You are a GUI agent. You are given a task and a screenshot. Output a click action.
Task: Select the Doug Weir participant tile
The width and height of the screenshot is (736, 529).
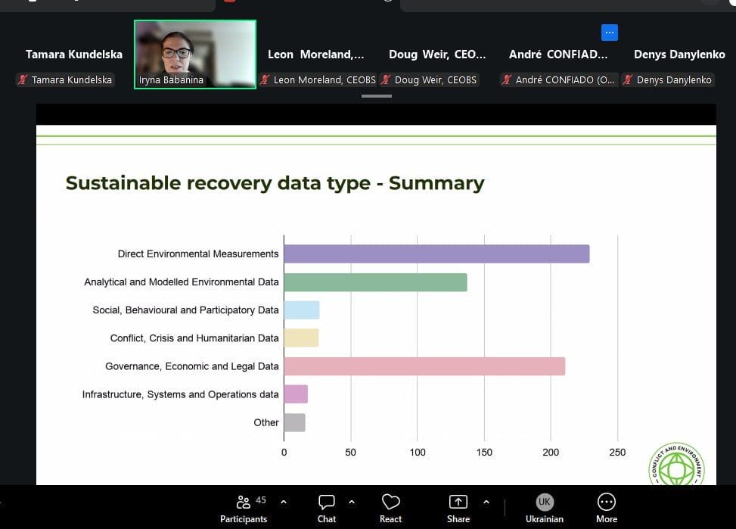pyautogui.click(x=436, y=54)
